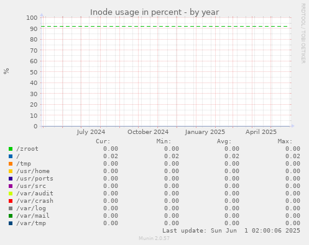Viewport: 309px width, 245px height.
Task: Click the graph title 'Inode usage in percent - by year'
Action: (155, 12)
